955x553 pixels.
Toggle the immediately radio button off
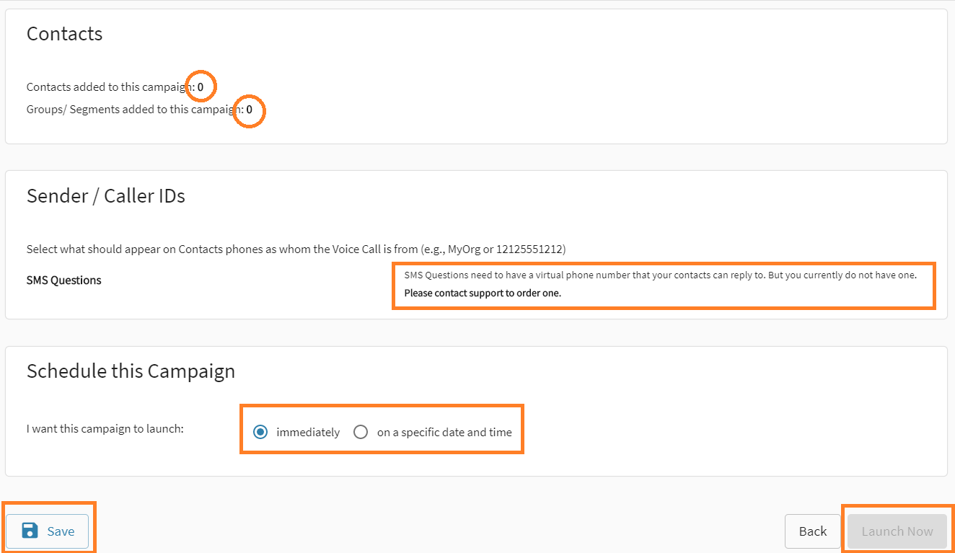pos(260,432)
